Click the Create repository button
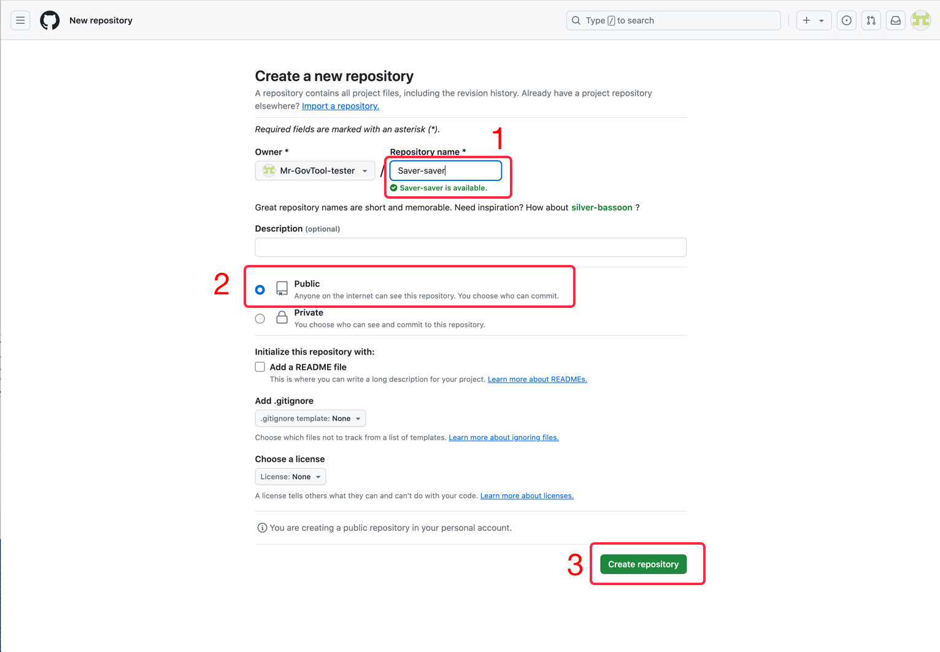 click(643, 564)
